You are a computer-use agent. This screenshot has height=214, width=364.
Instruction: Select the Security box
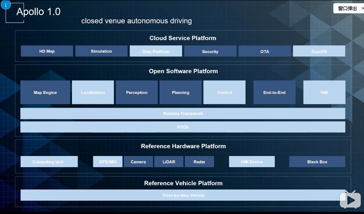(210, 51)
